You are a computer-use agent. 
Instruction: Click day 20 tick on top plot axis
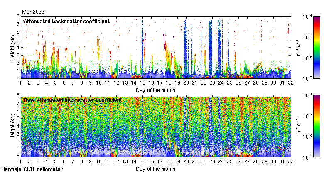(x=186, y=83)
